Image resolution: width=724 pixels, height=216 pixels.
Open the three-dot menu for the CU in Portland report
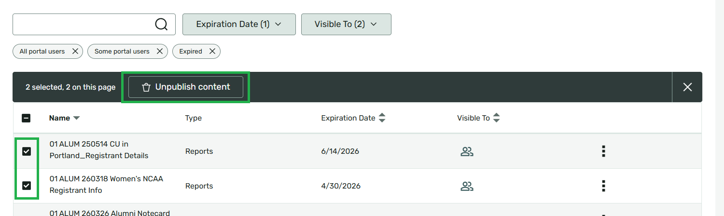[x=603, y=151]
